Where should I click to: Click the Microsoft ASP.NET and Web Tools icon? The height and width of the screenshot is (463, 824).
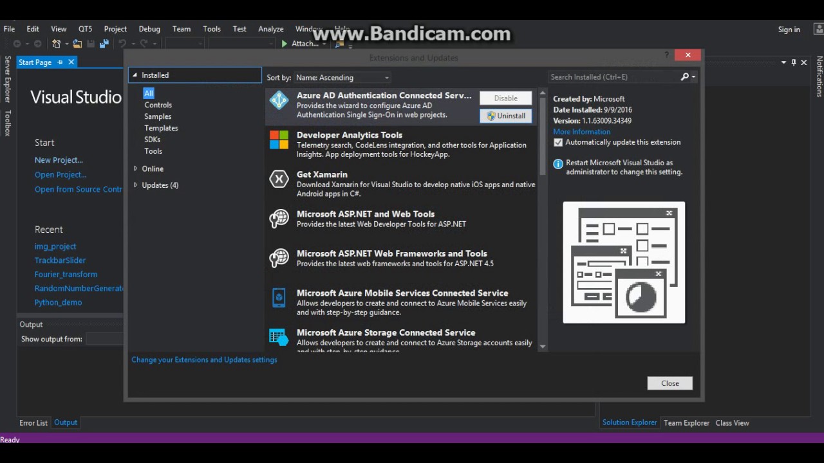[x=279, y=219]
